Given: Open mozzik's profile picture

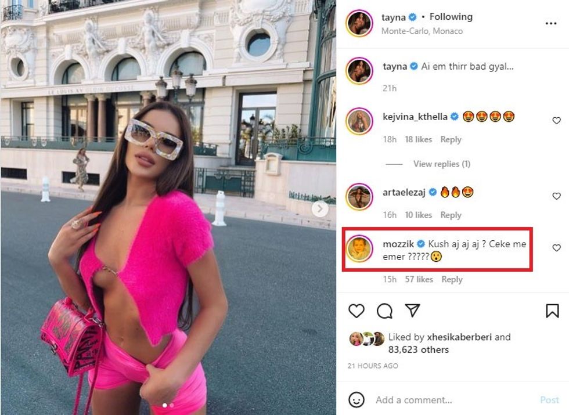Looking at the screenshot, I should click(359, 249).
